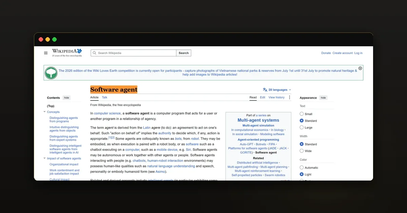
Task: Go to Distinguishing agents from expert systems
Action: pyautogui.click(x=64, y=138)
